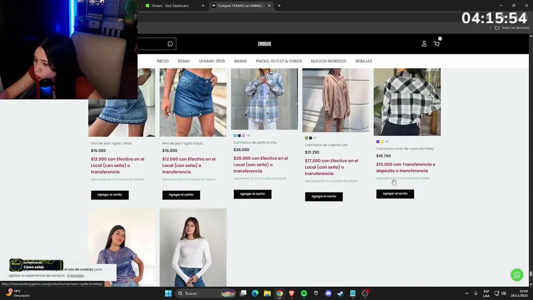Open Brave browser from the taskbar

tap(291, 293)
